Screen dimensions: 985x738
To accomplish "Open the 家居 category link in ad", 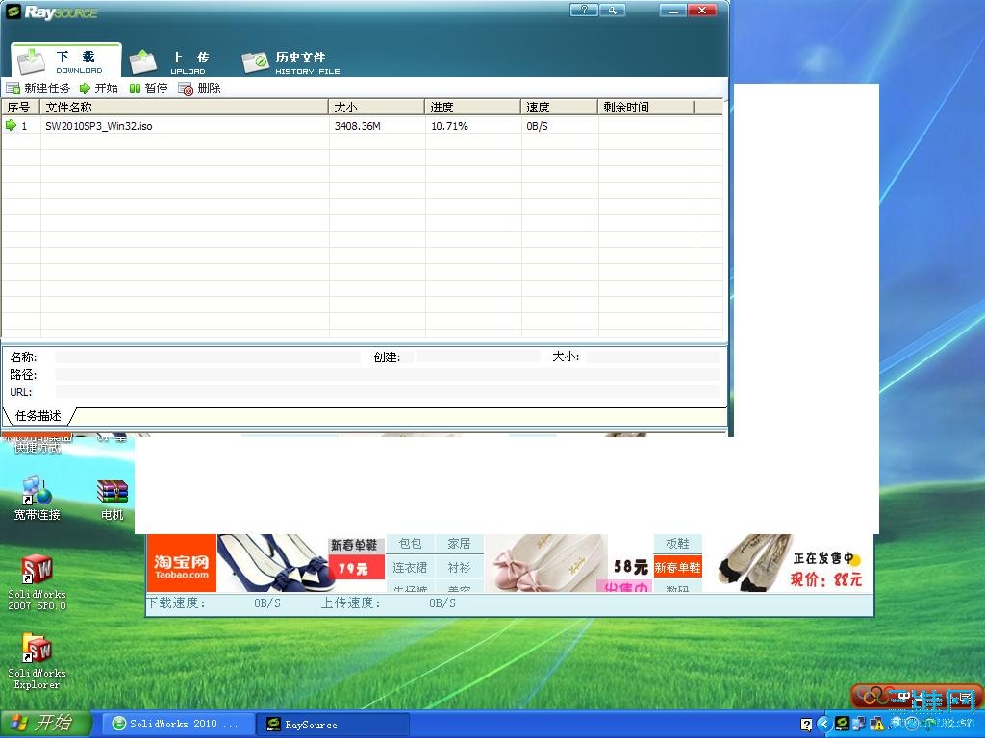I will coord(459,544).
